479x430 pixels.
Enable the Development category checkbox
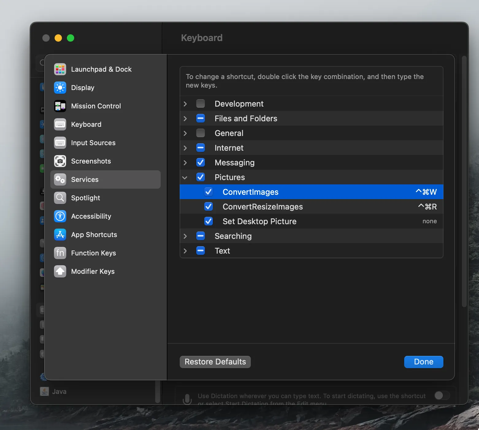[201, 104]
